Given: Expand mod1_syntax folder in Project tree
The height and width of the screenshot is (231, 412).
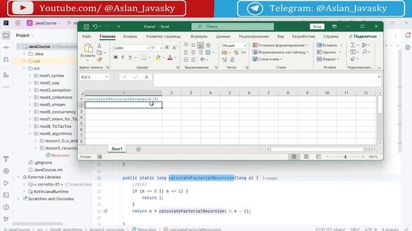Looking at the screenshot, I should (x=30, y=76).
